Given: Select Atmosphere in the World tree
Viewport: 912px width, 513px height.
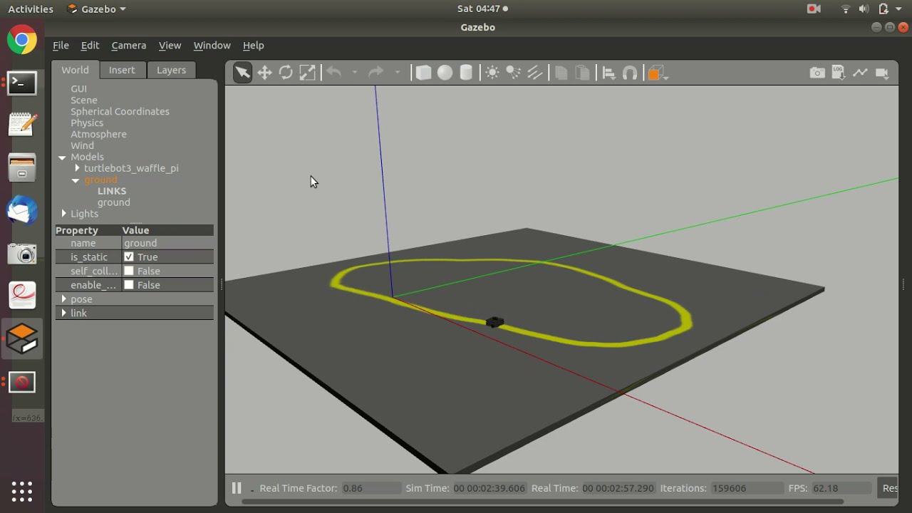Looking at the screenshot, I should (98, 134).
